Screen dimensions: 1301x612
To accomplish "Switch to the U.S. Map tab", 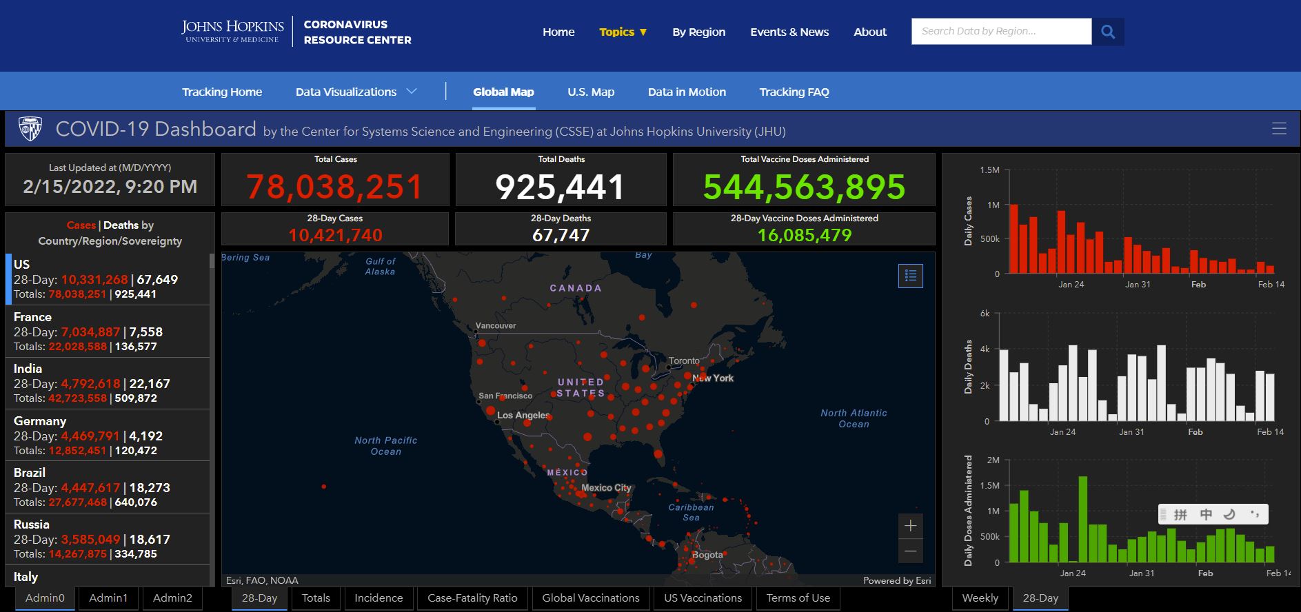I will point(591,92).
